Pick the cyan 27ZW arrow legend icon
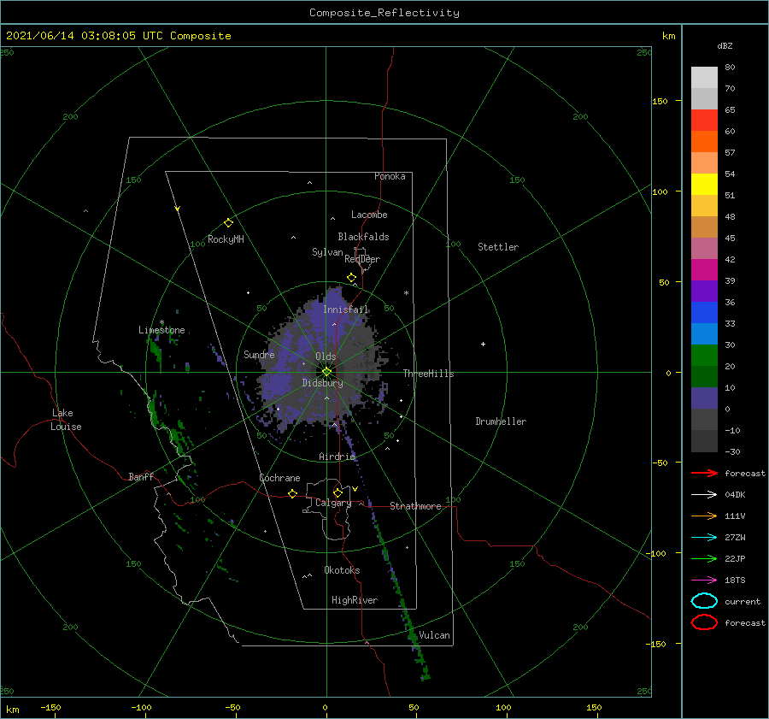 coord(704,538)
